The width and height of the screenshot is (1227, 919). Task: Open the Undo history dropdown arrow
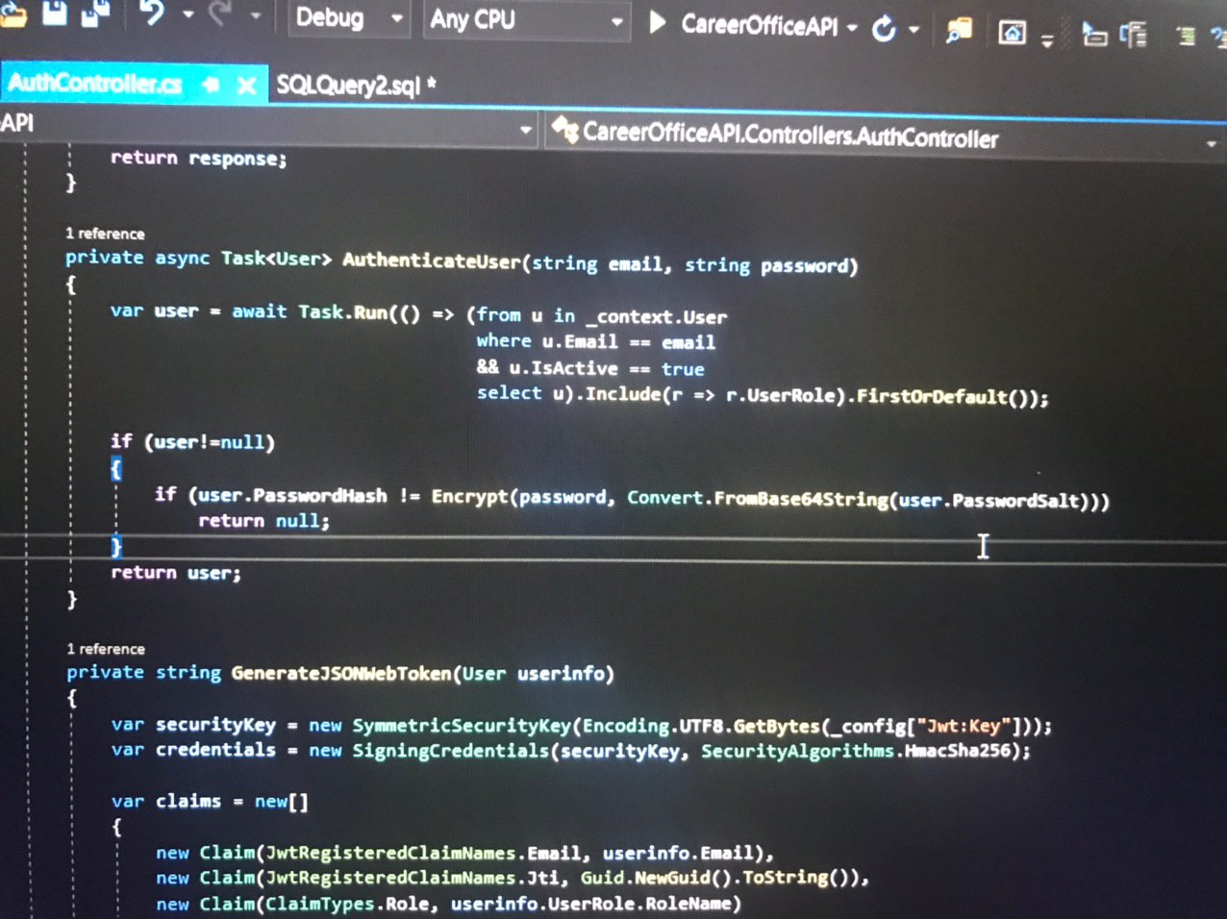tap(188, 14)
